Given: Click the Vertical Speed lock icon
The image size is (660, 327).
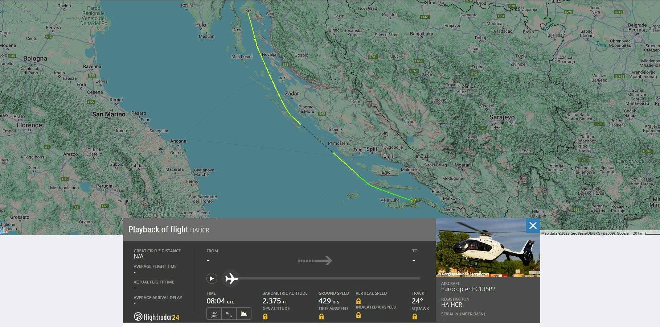Looking at the screenshot, I should (358, 301).
